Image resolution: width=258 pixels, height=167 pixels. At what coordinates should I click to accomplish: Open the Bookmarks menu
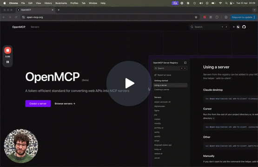pyautogui.click(x=61, y=3)
